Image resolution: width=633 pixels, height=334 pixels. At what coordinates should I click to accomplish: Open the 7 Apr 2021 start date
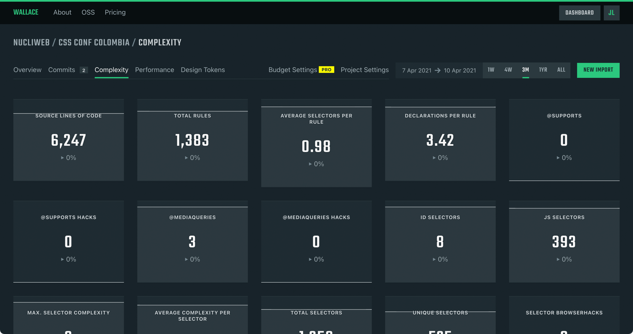pos(417,70)
